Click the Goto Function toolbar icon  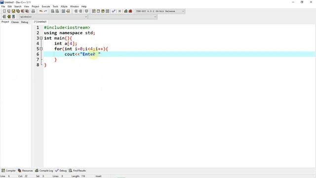click(x=63, y=11)
